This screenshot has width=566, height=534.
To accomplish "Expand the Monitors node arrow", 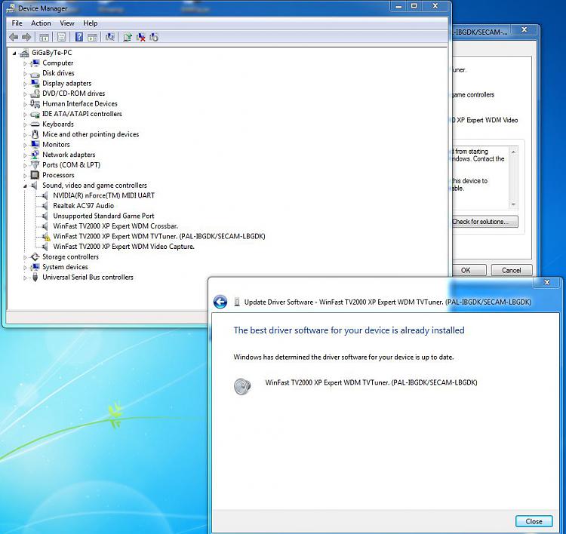I will tap(25, 145).
